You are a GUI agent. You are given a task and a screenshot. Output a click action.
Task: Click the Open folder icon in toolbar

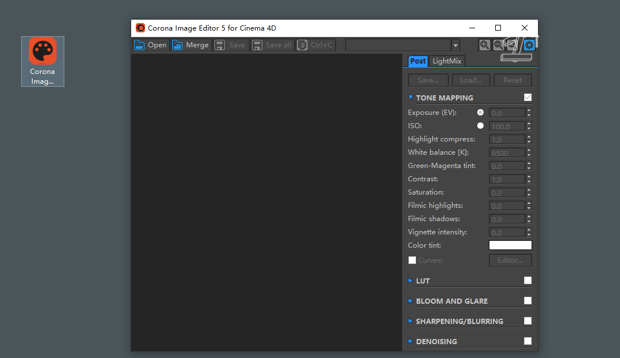139,45
